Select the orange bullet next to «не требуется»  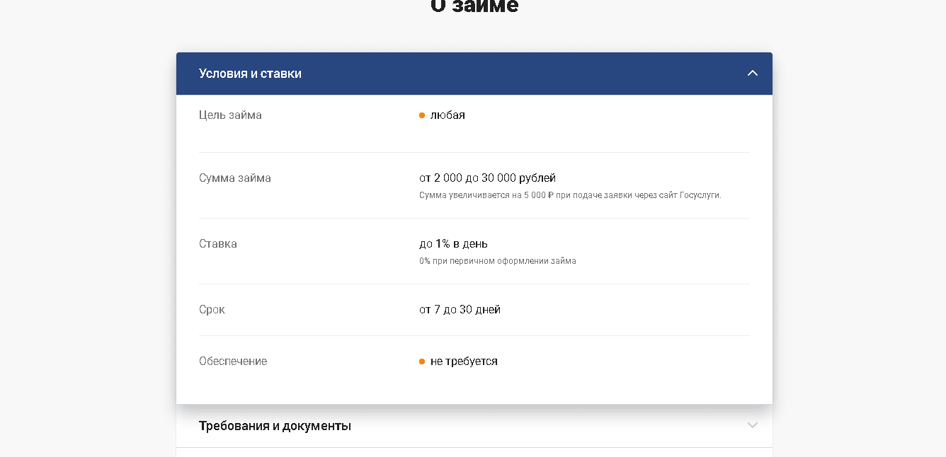423,361
